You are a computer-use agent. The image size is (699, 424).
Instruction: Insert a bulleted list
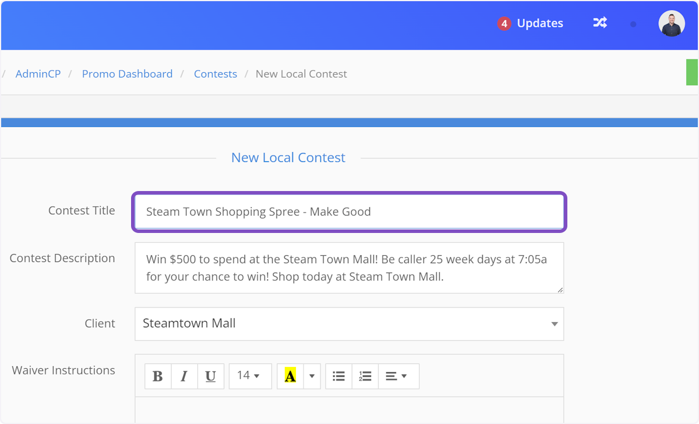[338, 376]
